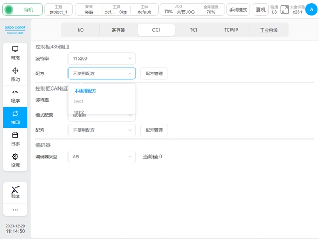
Task: Toggle the 真机 real robot mode button
Action: point(260,9)
